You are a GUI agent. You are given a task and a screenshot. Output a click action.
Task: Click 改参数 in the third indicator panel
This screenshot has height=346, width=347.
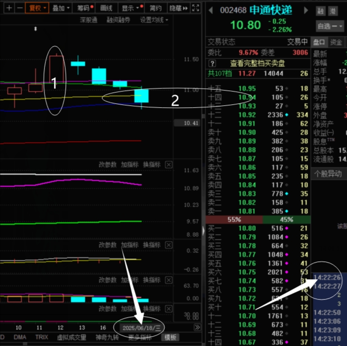107,280
